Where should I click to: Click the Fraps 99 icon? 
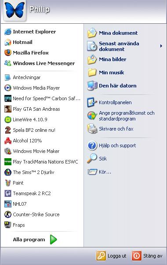pos(8,225)
